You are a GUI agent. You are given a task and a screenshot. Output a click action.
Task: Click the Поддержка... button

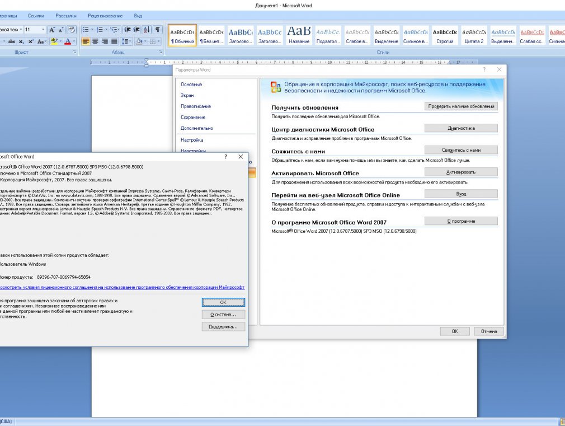pos(223,327)
